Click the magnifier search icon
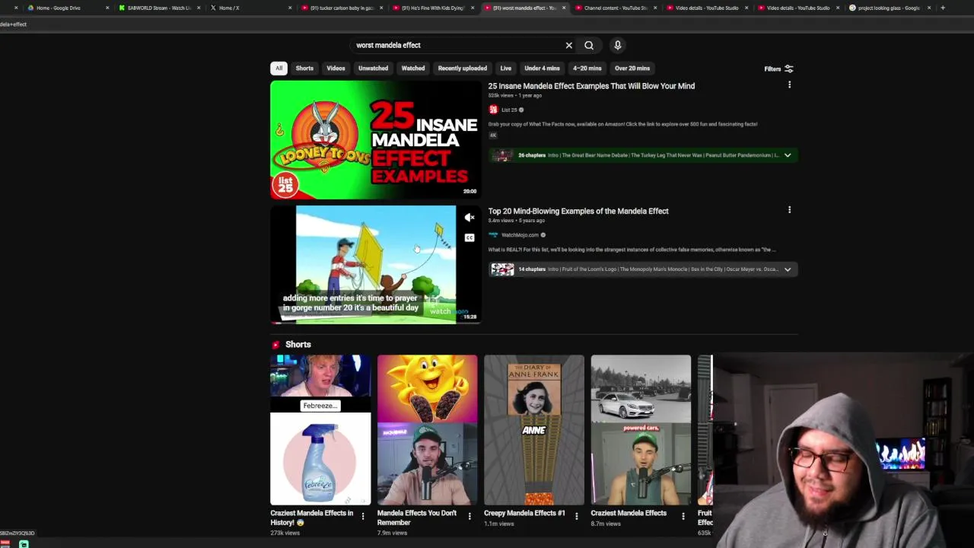This screenshot has height=548, width=974. coord(589,45)
